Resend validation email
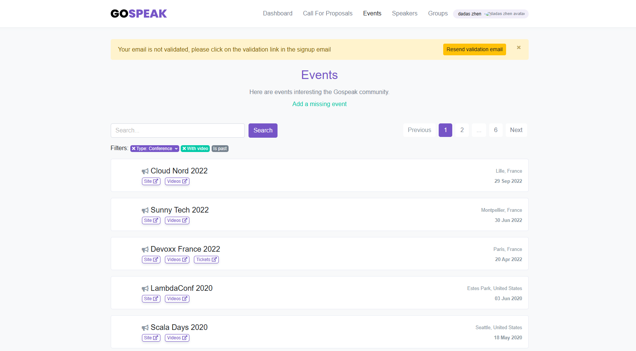636x351 pixels. click(x=474, y=49)
